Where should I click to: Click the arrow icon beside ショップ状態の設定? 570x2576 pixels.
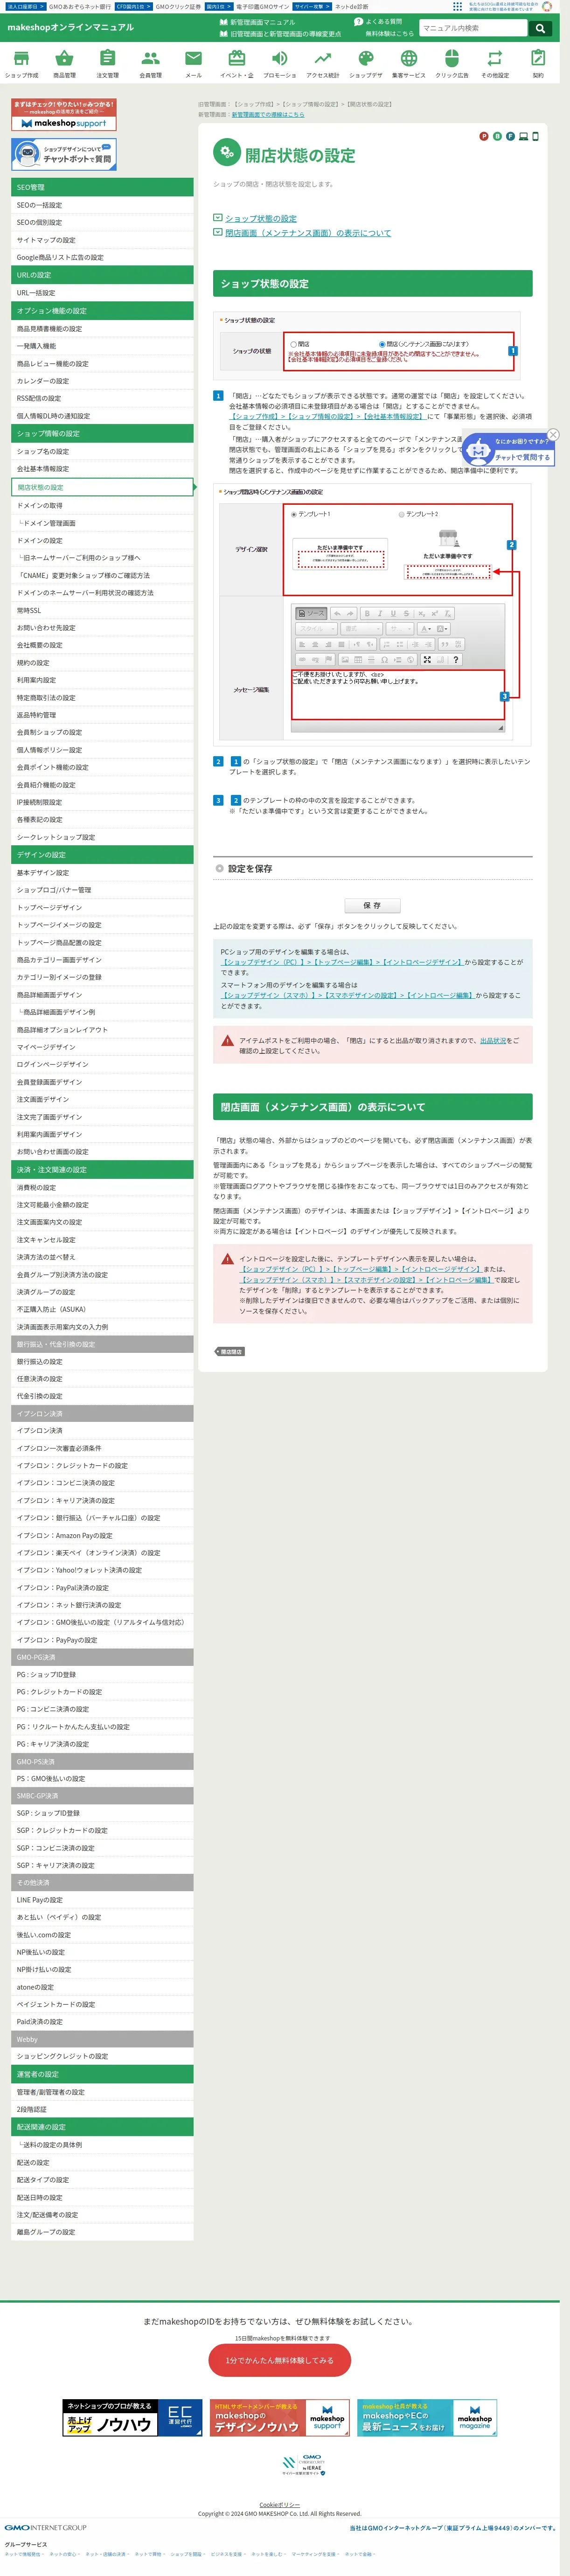[x=217, y=217]
